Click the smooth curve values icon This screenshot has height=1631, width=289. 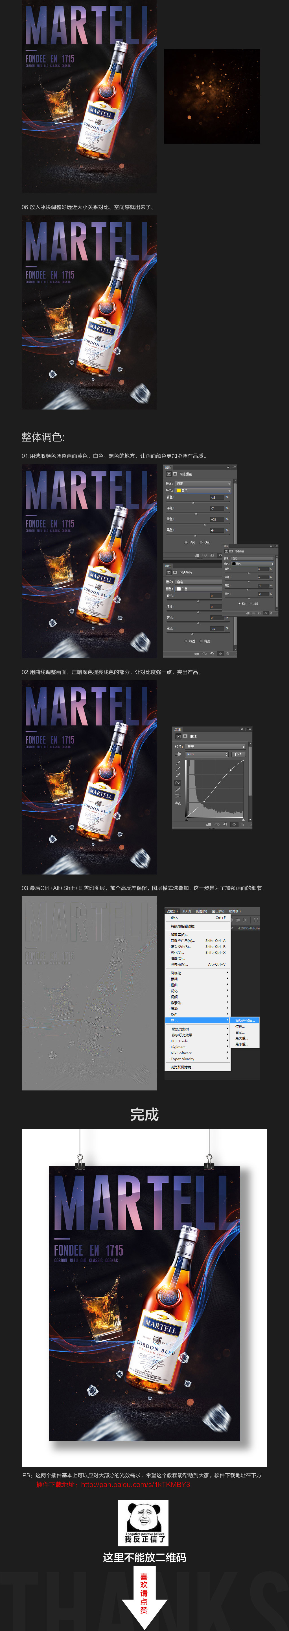[178, 795]
